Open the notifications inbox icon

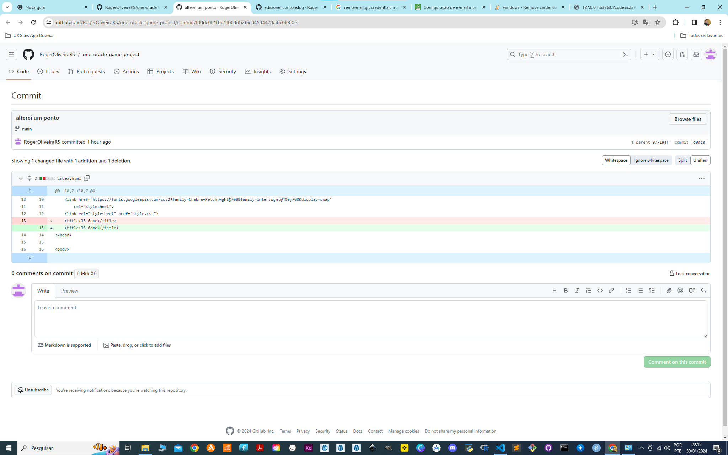696,54
